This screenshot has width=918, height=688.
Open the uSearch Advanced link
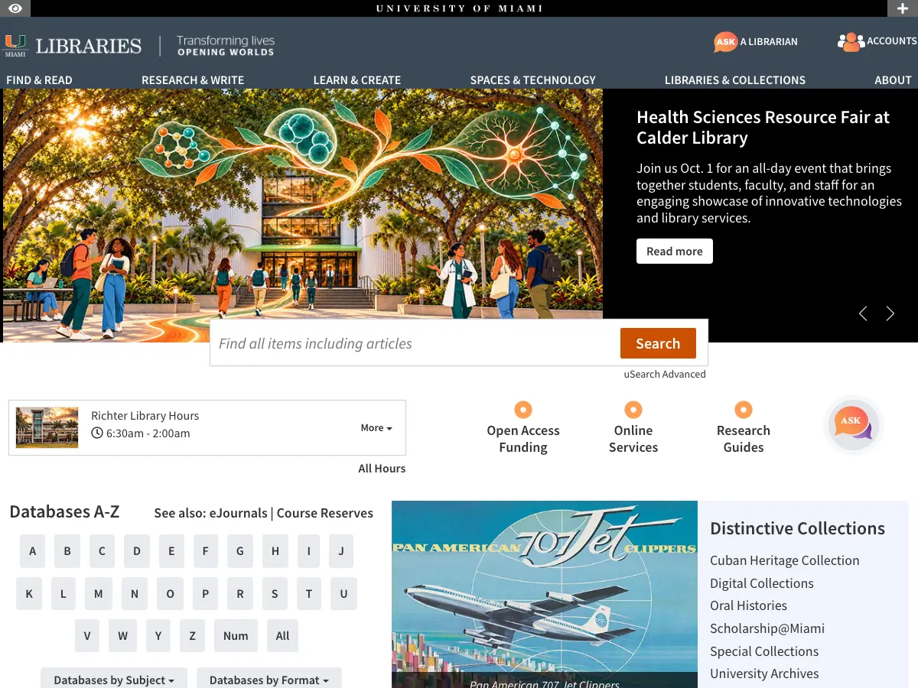(665, 374)
